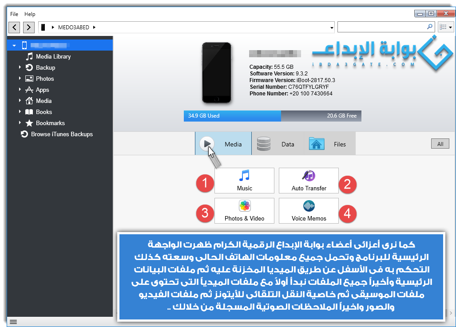The height and width of the screenshot is (327, 456).
Task: Click the 34.9 GB Used storage bar
Action: click(x=232, y=116)
